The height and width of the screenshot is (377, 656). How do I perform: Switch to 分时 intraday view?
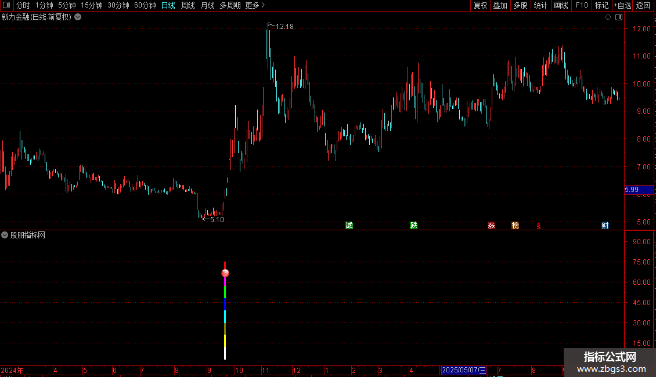click(x=23, y=5)
